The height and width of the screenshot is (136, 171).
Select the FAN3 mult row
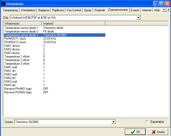55,82
